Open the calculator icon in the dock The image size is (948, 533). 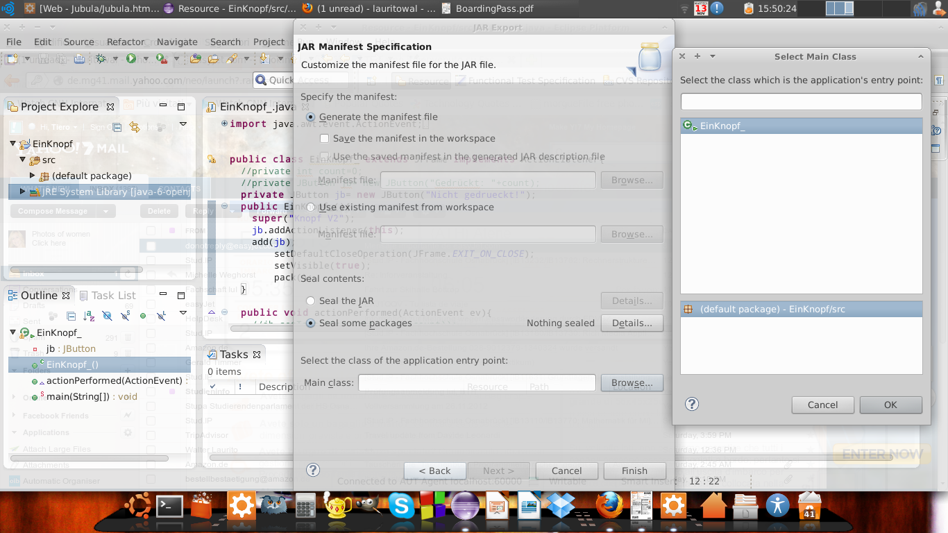click(x=305, y=506)
